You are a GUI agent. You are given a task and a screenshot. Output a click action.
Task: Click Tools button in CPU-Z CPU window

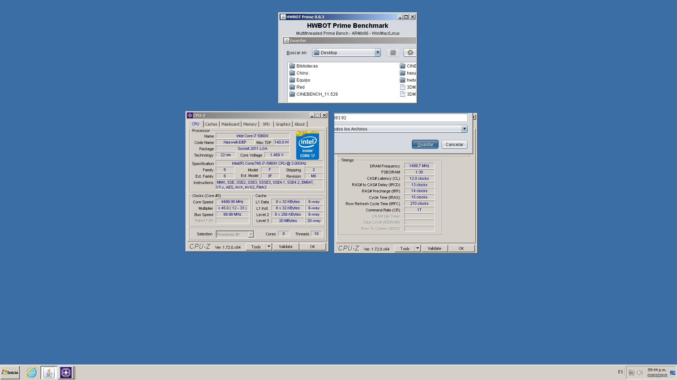256,247
